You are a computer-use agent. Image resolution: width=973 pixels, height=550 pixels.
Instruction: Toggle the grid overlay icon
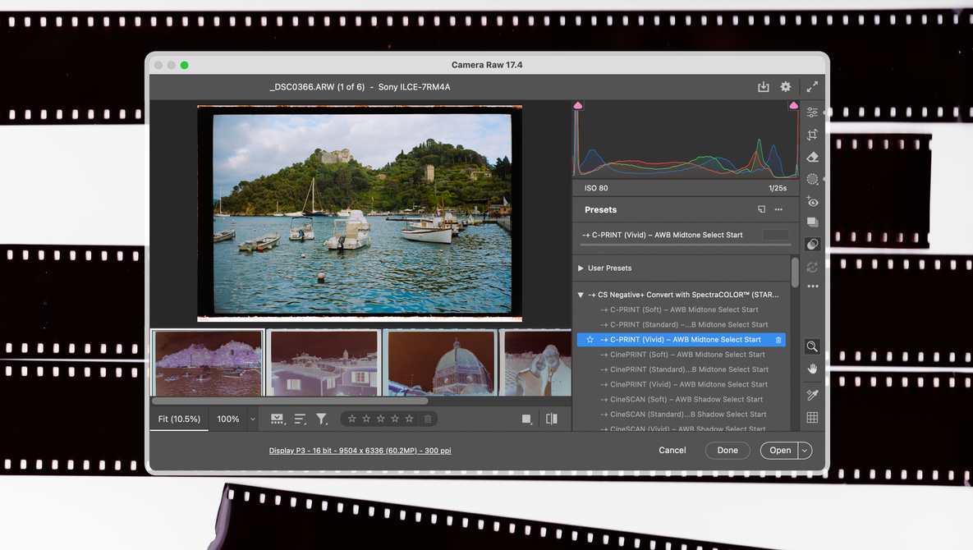pos(812,417)
